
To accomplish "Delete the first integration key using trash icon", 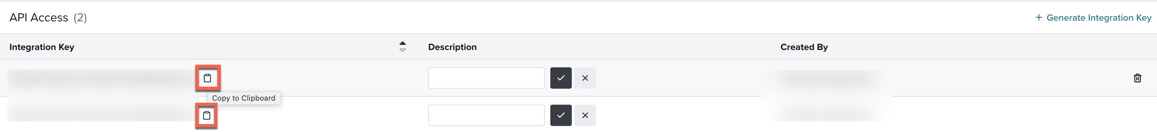I will point(1137,78).
